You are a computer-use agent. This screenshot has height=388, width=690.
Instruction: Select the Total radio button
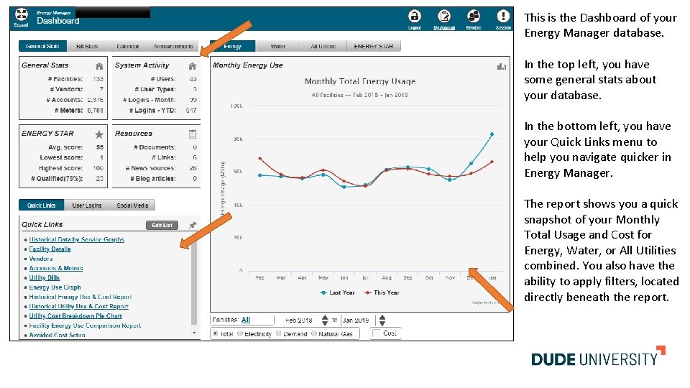pos(215,333)
